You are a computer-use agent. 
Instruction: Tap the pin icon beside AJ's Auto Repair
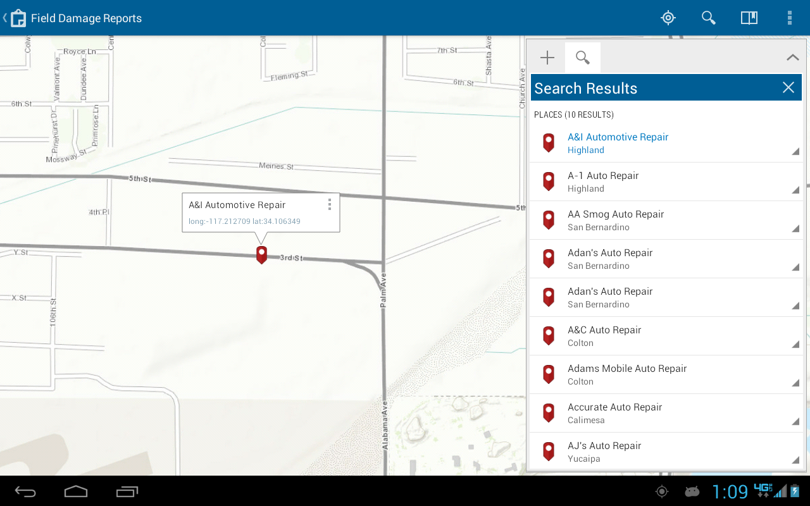[549, 452]
